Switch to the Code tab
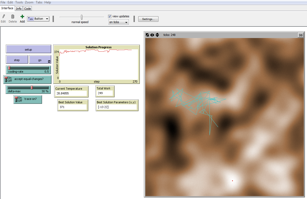The height and width of the screenshot is (199, 307). click(27, 8)
